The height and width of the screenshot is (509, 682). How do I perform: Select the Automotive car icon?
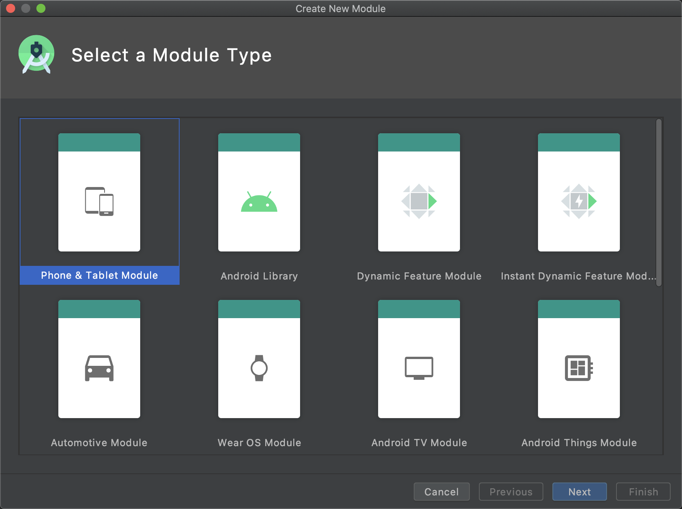pos(99,368)
